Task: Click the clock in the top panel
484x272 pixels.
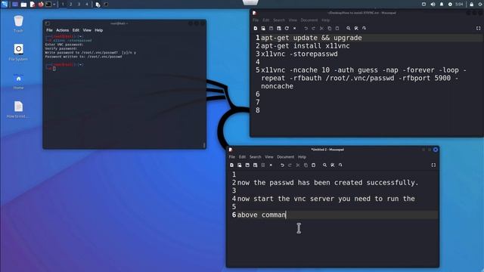Action: [459, 5]
